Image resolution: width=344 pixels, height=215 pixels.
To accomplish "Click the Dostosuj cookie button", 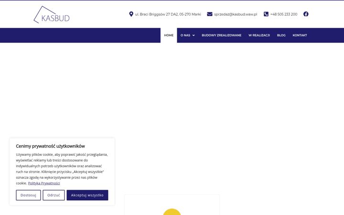I will (28, 195).
